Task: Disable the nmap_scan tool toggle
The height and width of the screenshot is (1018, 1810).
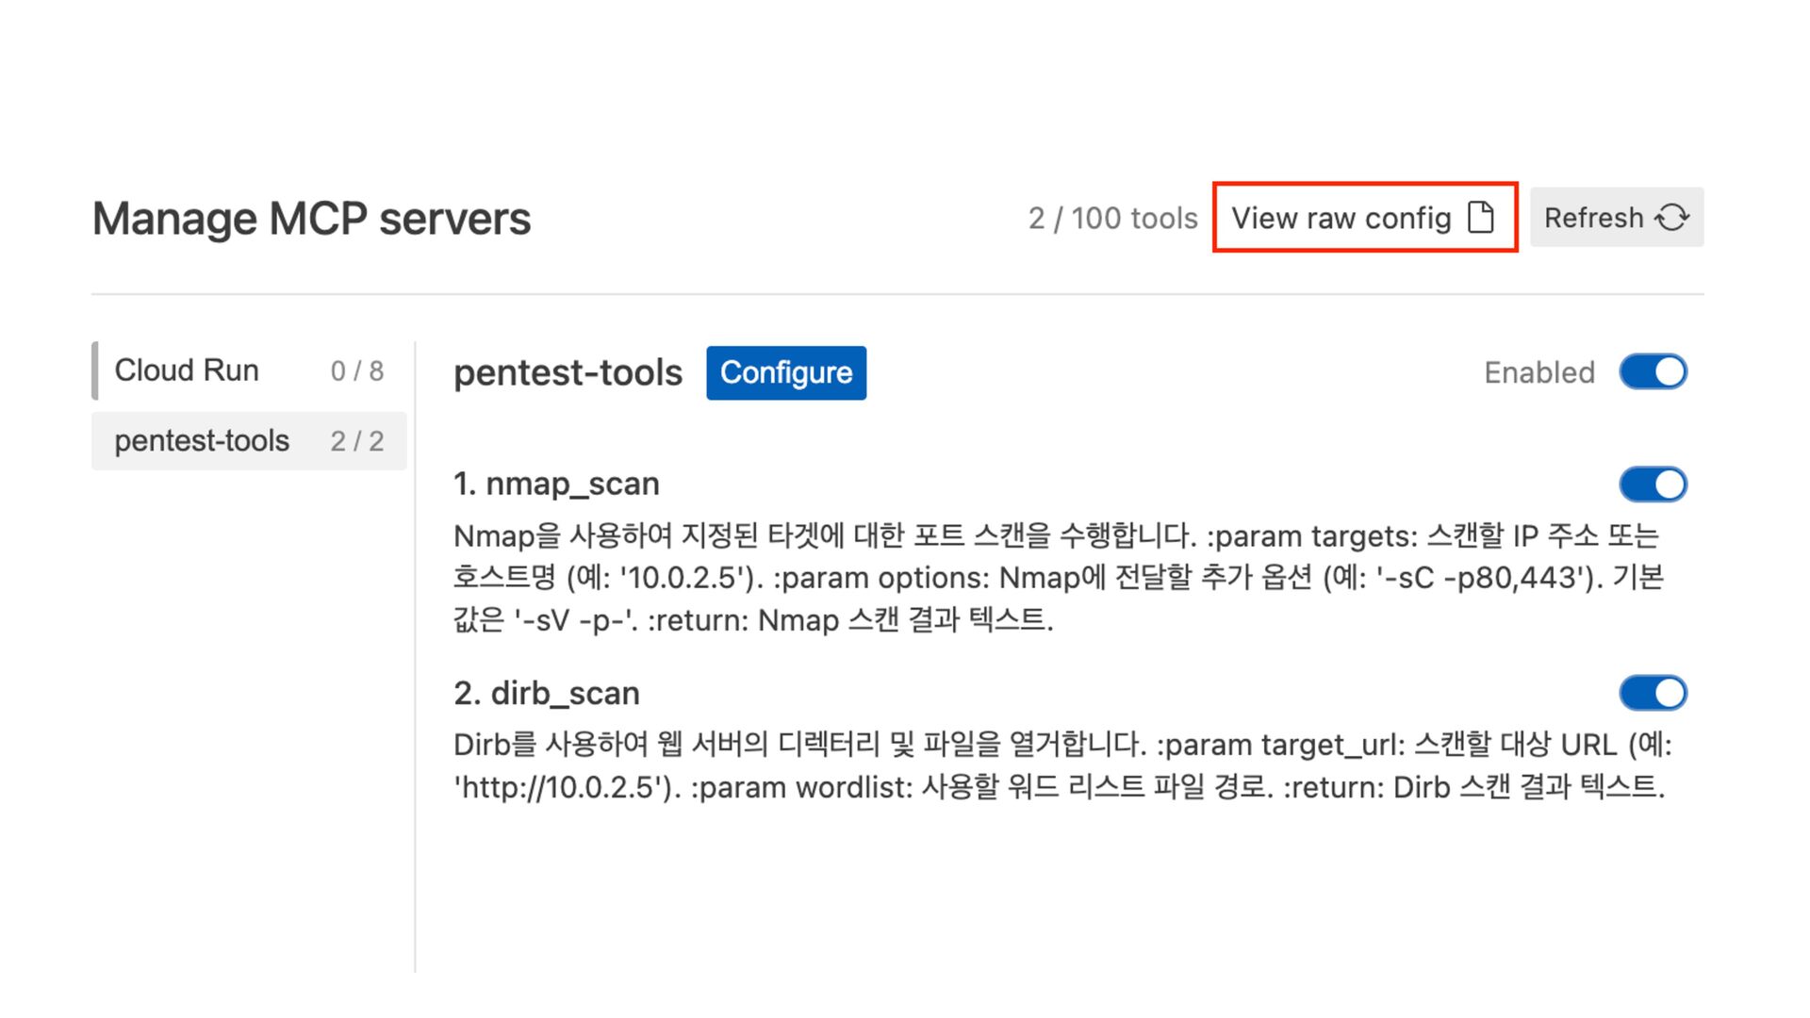Action: (x=1653, y=484)
